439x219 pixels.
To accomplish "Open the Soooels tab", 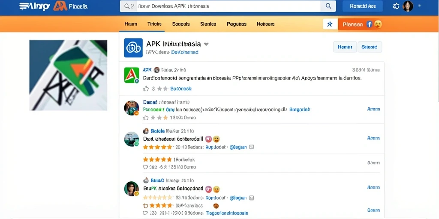I will click(x=181, y=24).
